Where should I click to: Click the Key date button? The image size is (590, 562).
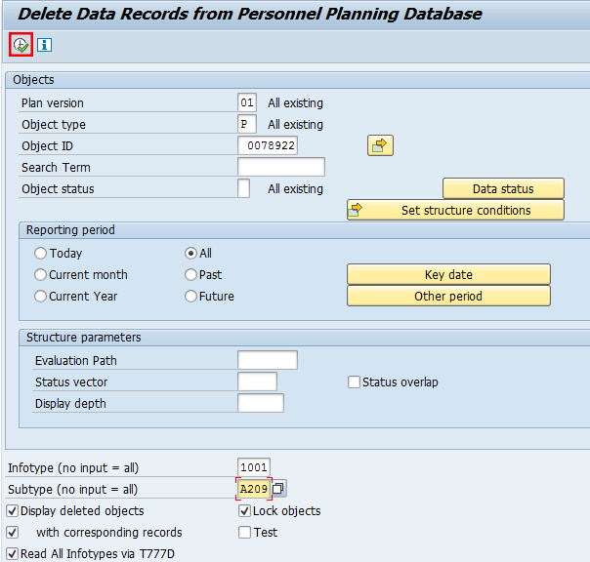coord(448,275)
